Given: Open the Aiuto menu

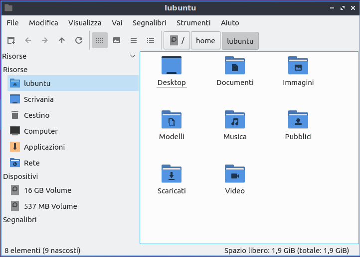Looking at the screenshot, I should click(x=230, y=23).
